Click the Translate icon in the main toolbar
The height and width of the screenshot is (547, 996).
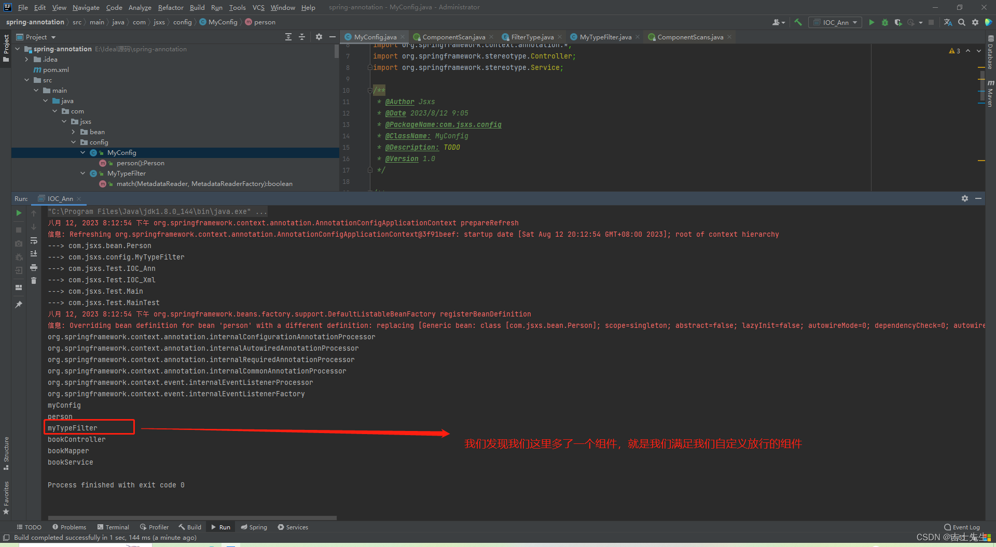tap(948, 22)
